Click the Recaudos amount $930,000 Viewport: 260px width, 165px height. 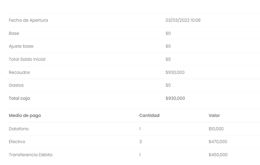[x=175, y=72]
